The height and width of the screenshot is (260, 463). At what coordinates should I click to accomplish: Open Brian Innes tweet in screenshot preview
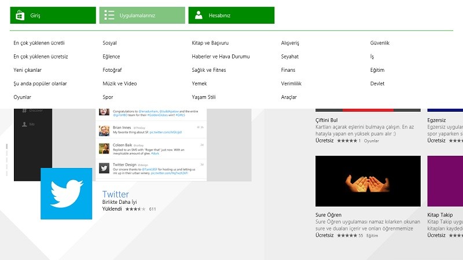click(x=151, y=130)
